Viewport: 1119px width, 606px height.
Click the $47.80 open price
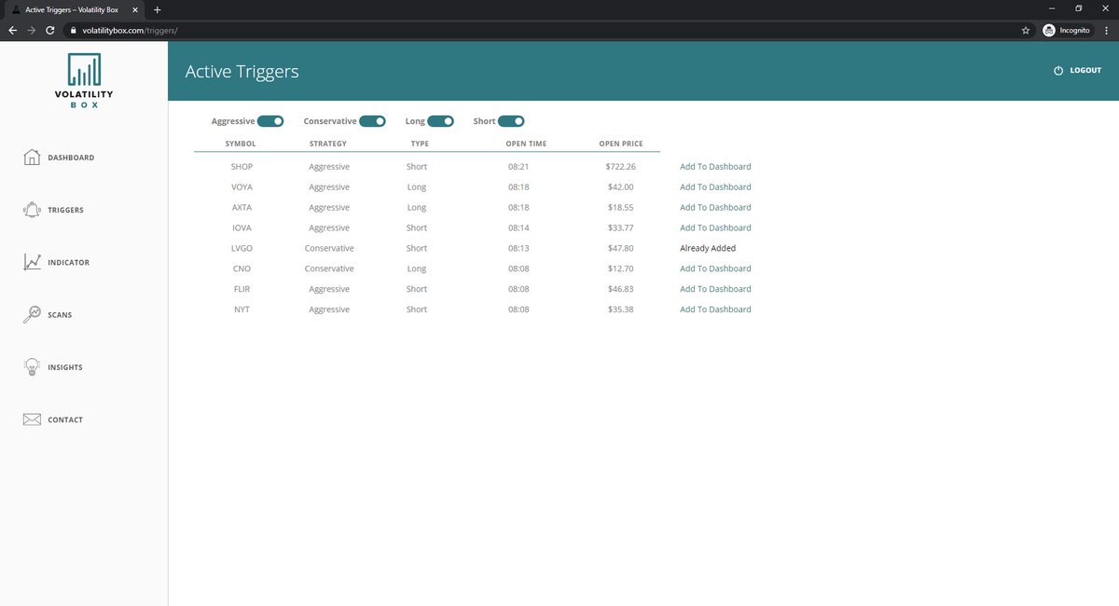[620, 249]
